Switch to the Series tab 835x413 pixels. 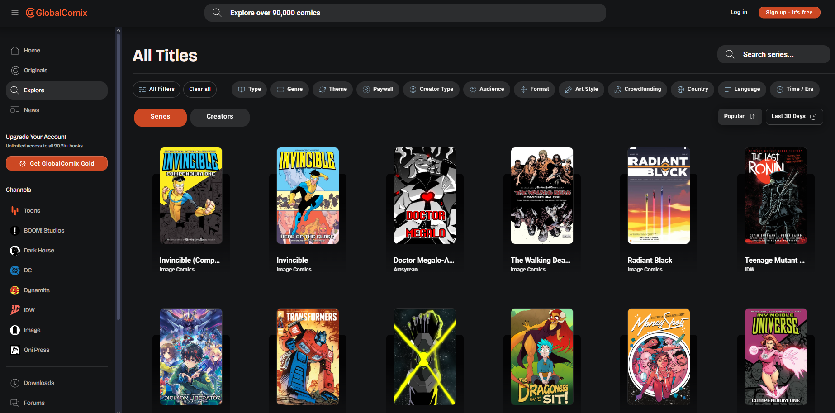click(161, 117)
